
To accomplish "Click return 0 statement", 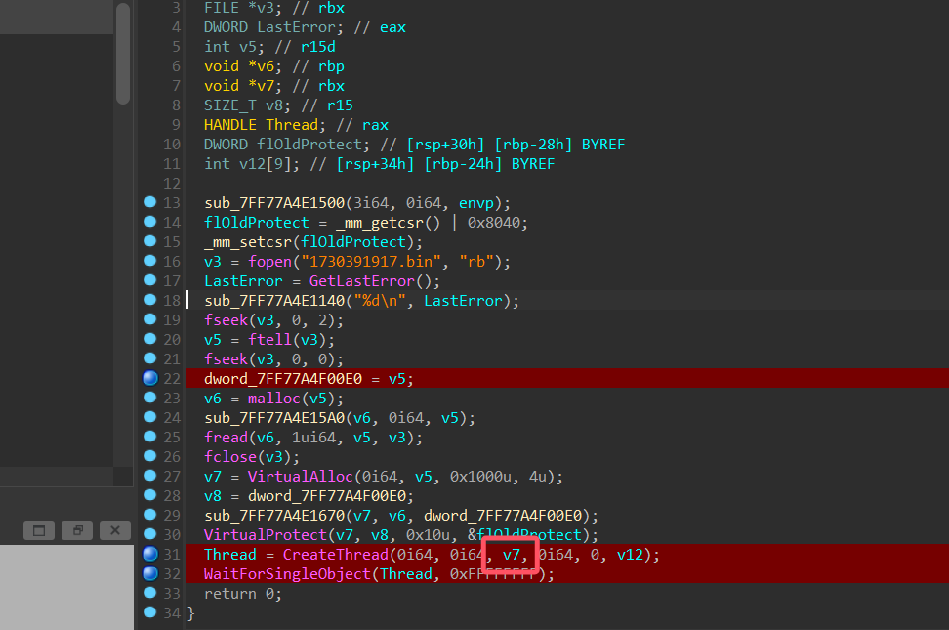I will click(243, 594).
